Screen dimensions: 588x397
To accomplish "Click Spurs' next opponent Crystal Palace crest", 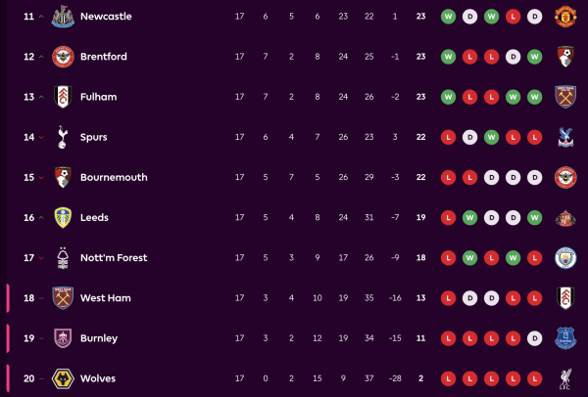I will point(565,137).
